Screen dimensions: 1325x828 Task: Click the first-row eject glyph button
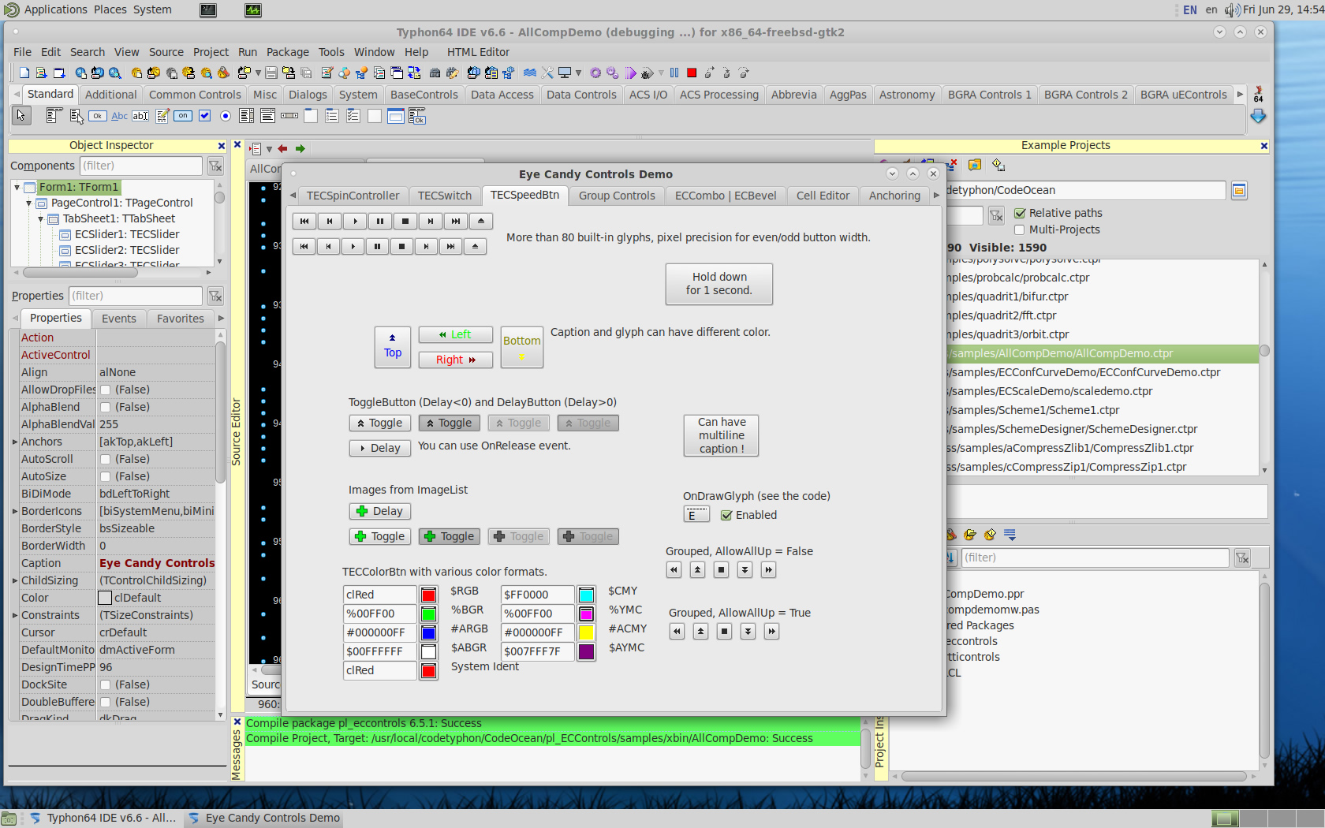(x=481, y=221)
